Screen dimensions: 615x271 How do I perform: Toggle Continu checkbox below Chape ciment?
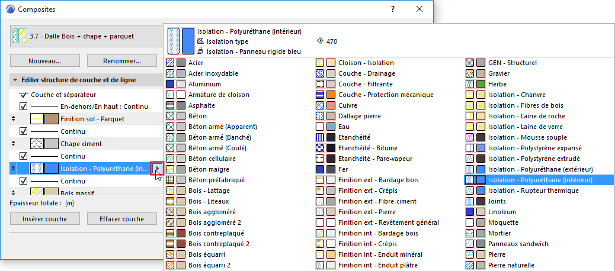click(x=23, y=156)
